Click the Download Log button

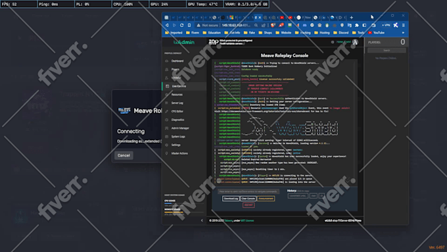[231, 199]
